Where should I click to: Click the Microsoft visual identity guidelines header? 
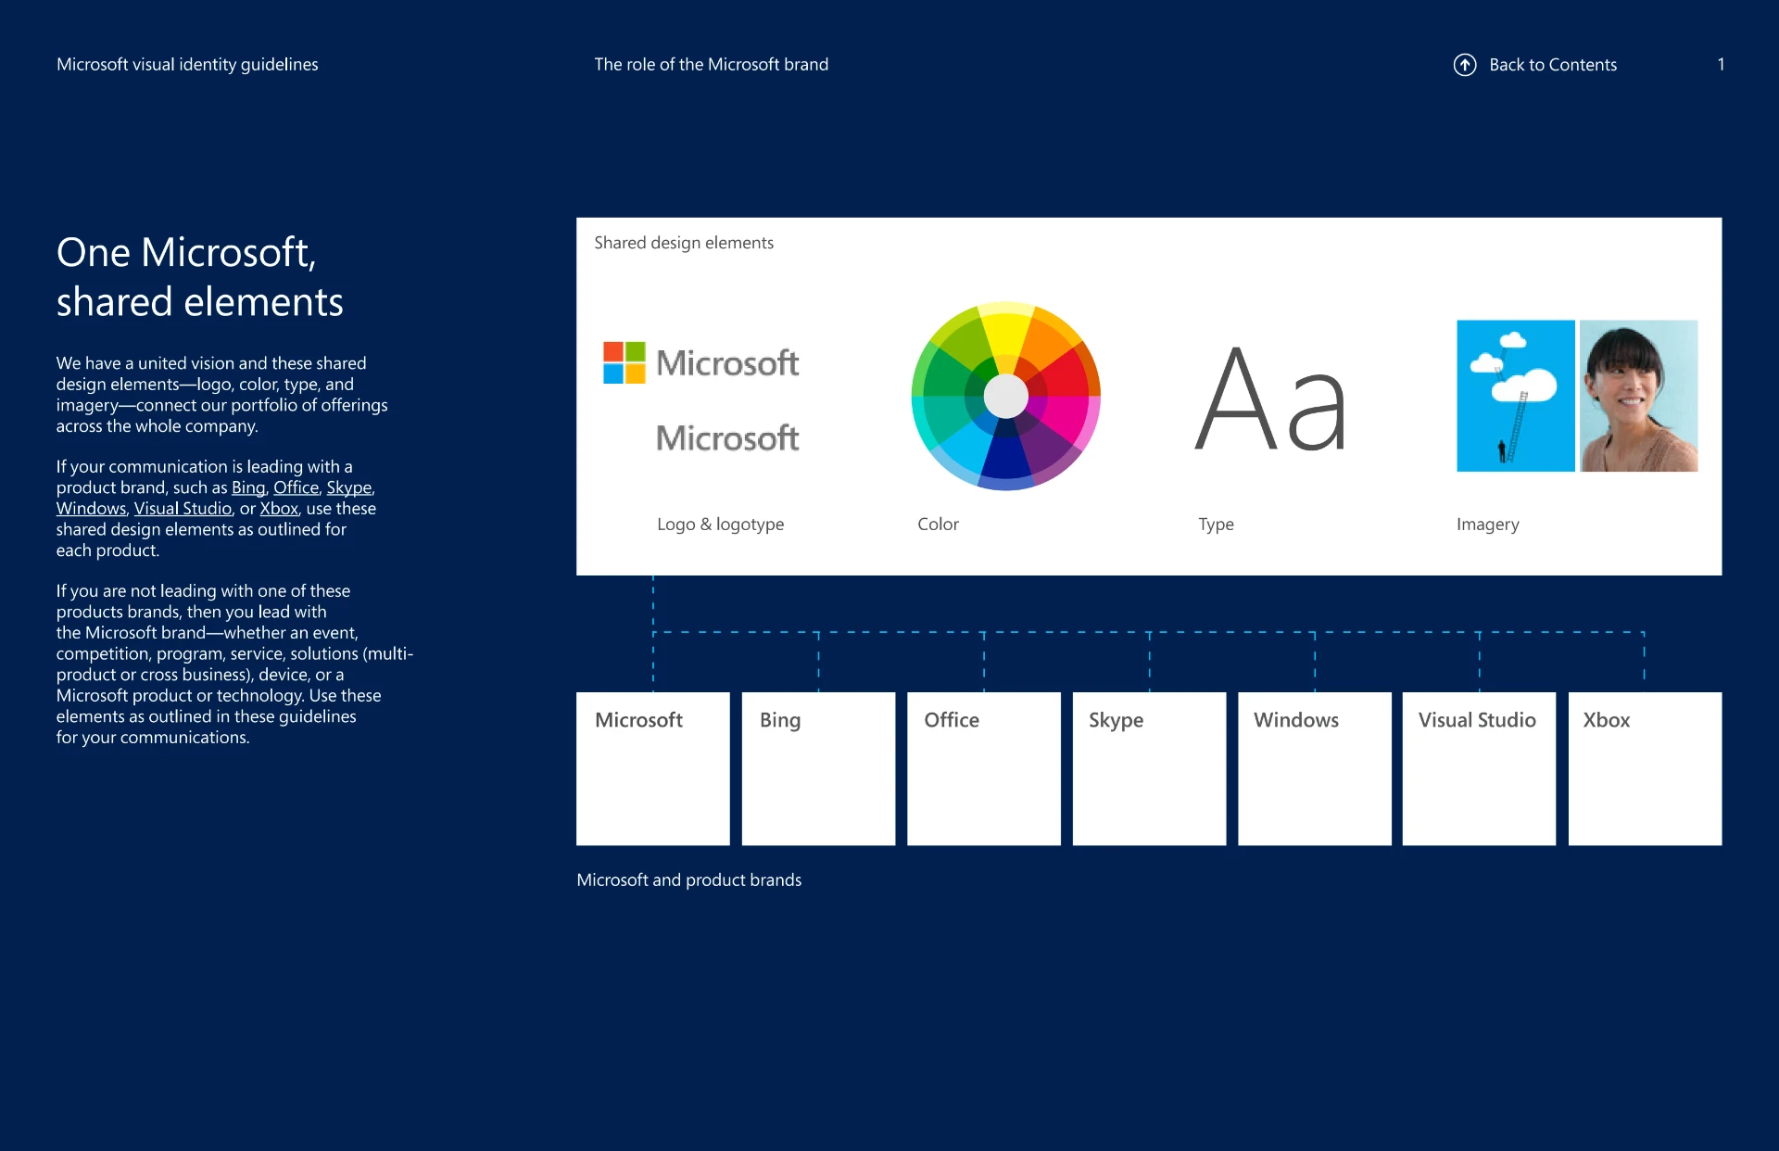187,65
